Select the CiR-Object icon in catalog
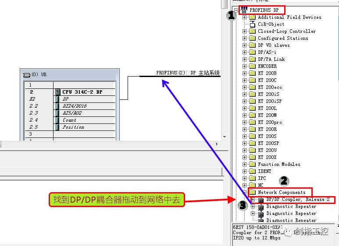This screenshot has width=339, height=246. point(252,24)
